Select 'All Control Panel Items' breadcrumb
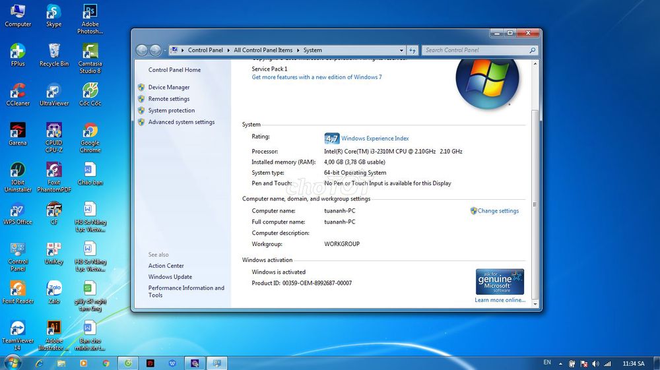Image resolution: width=660 pixels, height=370 pixels. [x=263, y=50]
